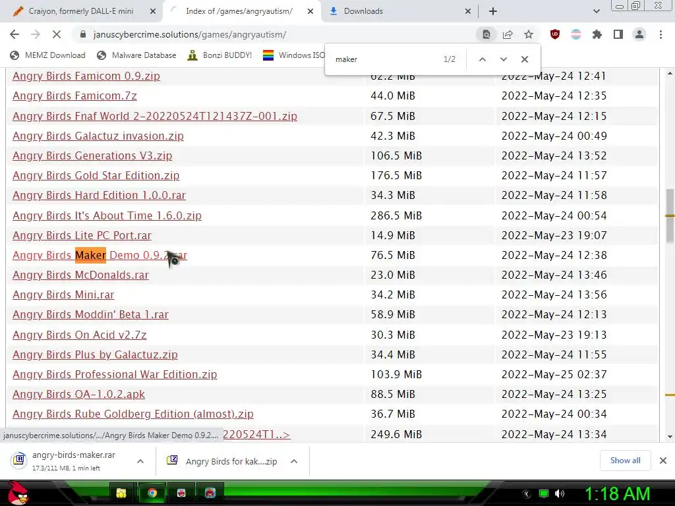Download Angry Birds Gold Star Edition.zip
This screenshot has height=506, width=675.
coord(96,175)
